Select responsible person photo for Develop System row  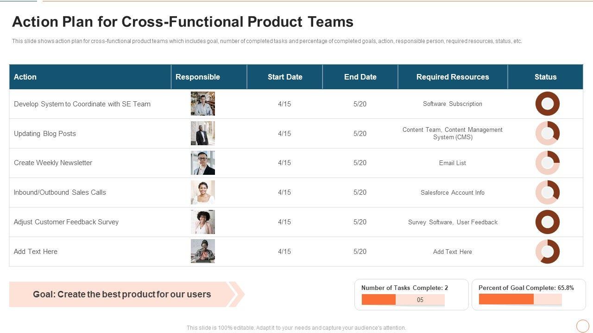coord(203,104)
